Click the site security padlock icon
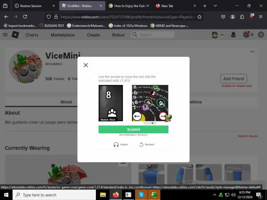Image resolution: width=267 pixels, height=200 pixels. [56, 17]
